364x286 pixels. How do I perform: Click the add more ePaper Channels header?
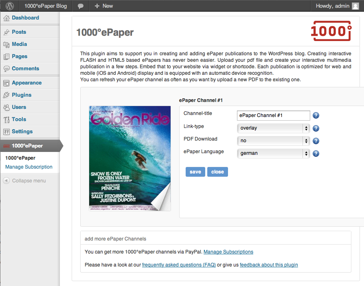(x=115, y=239)
